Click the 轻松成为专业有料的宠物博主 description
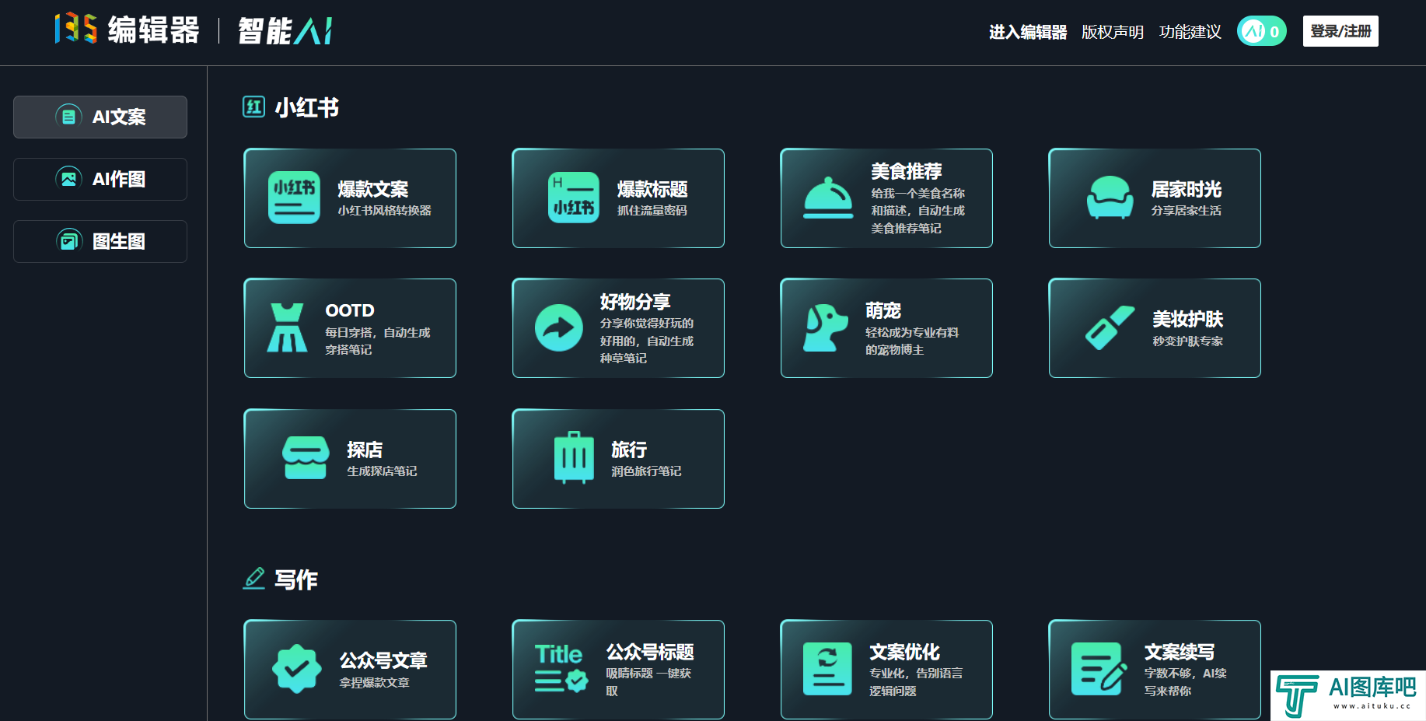 [x=912, y=341]
